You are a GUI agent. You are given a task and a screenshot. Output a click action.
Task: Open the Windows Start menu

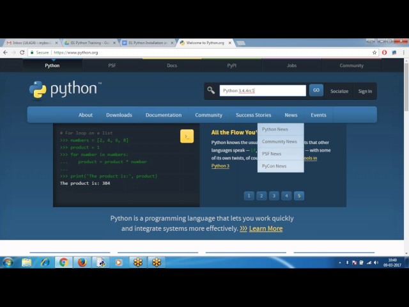coord(8,262)
